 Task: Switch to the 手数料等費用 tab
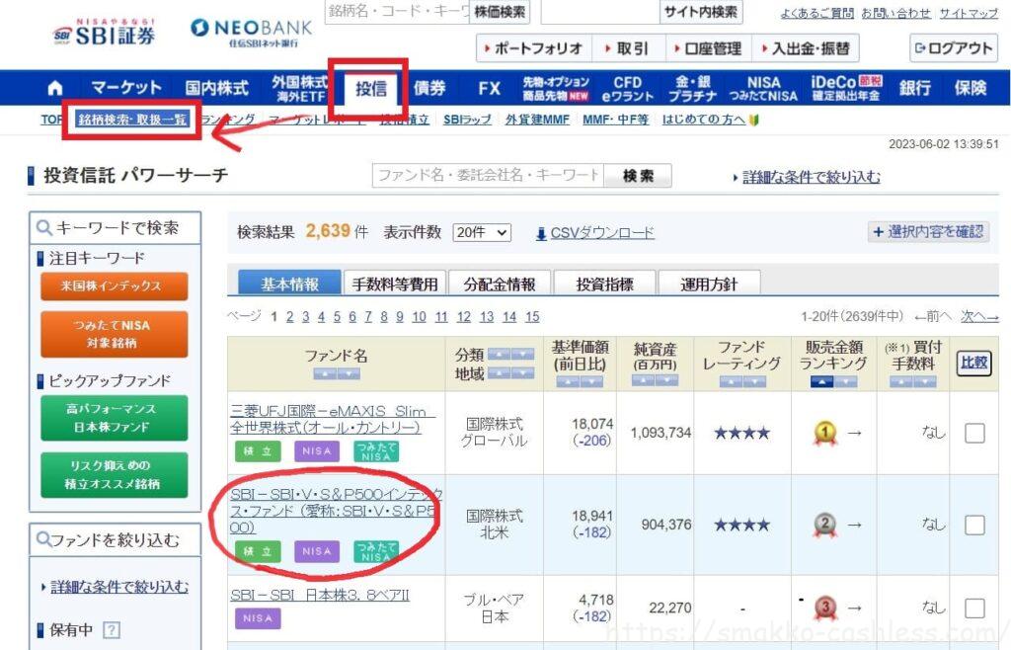[395, 284]
